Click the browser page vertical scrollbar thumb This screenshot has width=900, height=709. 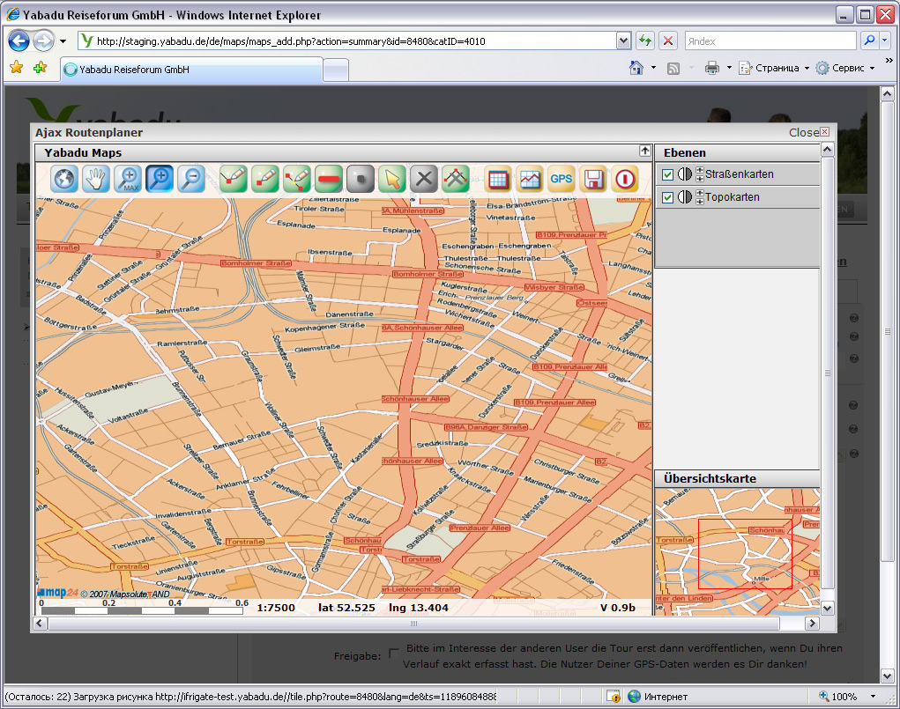[x=888, y=331]
